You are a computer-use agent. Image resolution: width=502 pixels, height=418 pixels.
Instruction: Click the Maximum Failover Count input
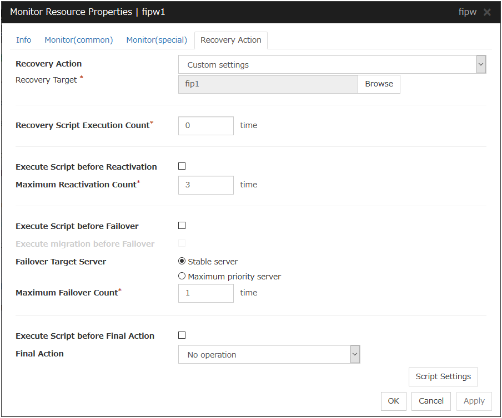tap(205, 293)
